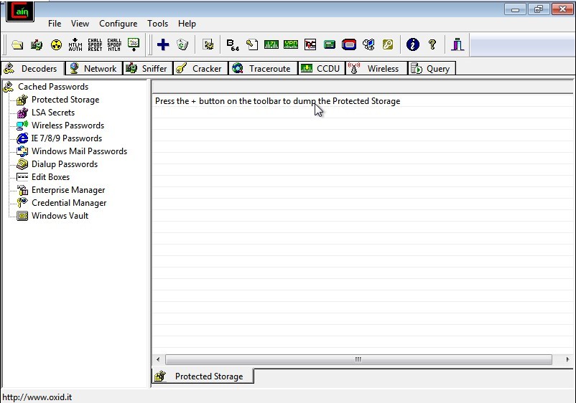This screenshot has height=403, width=576.
Task: Start the sniffer using the network card icon
Action: [37, 44]
